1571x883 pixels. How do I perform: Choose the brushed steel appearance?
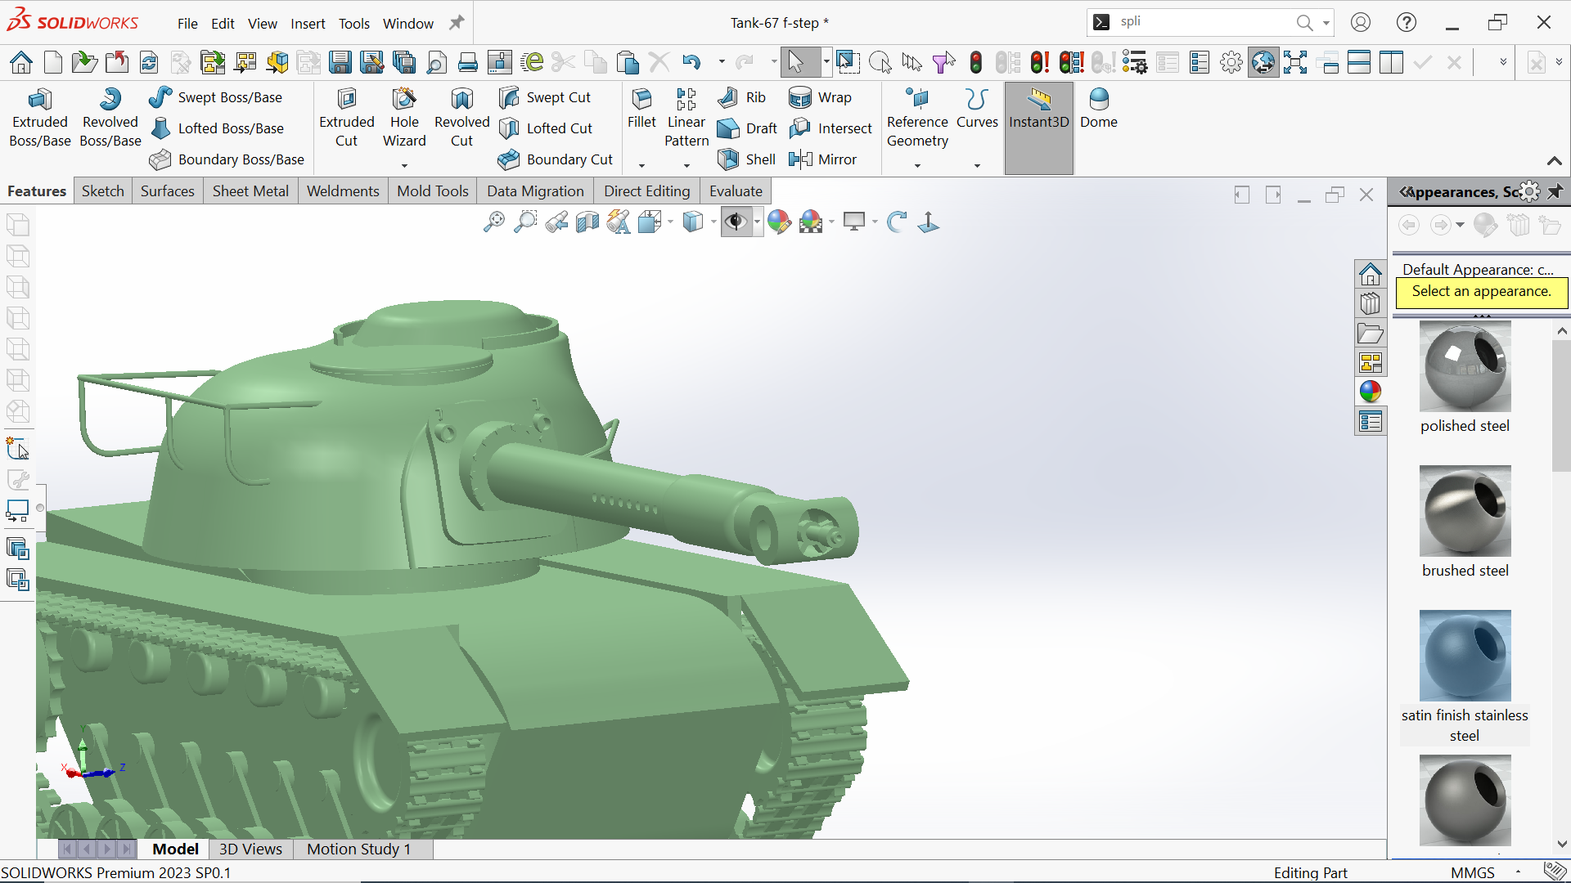click(1465, 511)
